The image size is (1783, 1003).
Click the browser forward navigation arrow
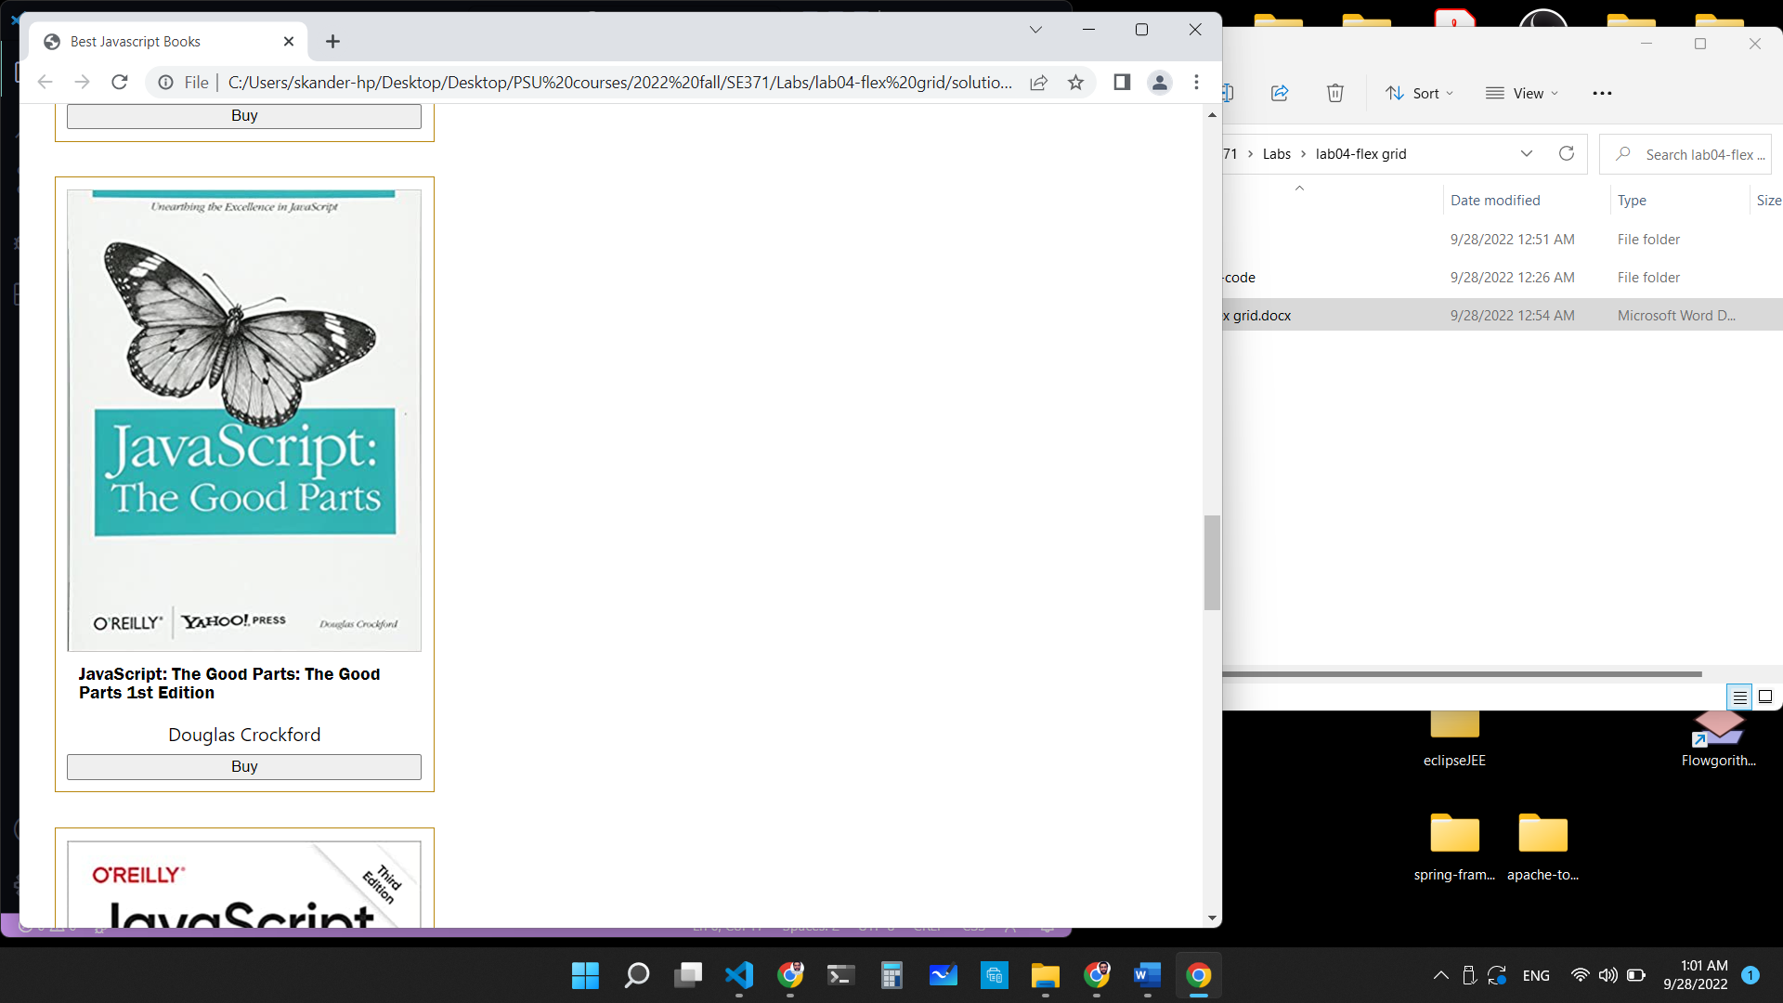(82, 82)
